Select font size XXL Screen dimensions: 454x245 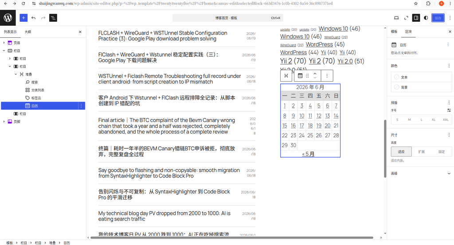click(446, 119)
